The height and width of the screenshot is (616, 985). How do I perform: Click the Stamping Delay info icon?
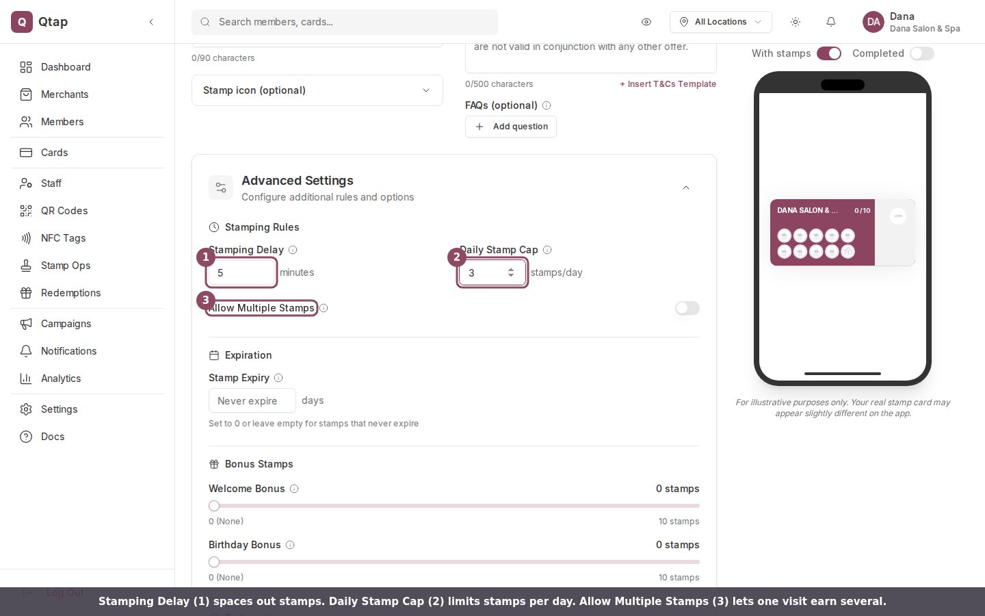(x=293, y=250)
